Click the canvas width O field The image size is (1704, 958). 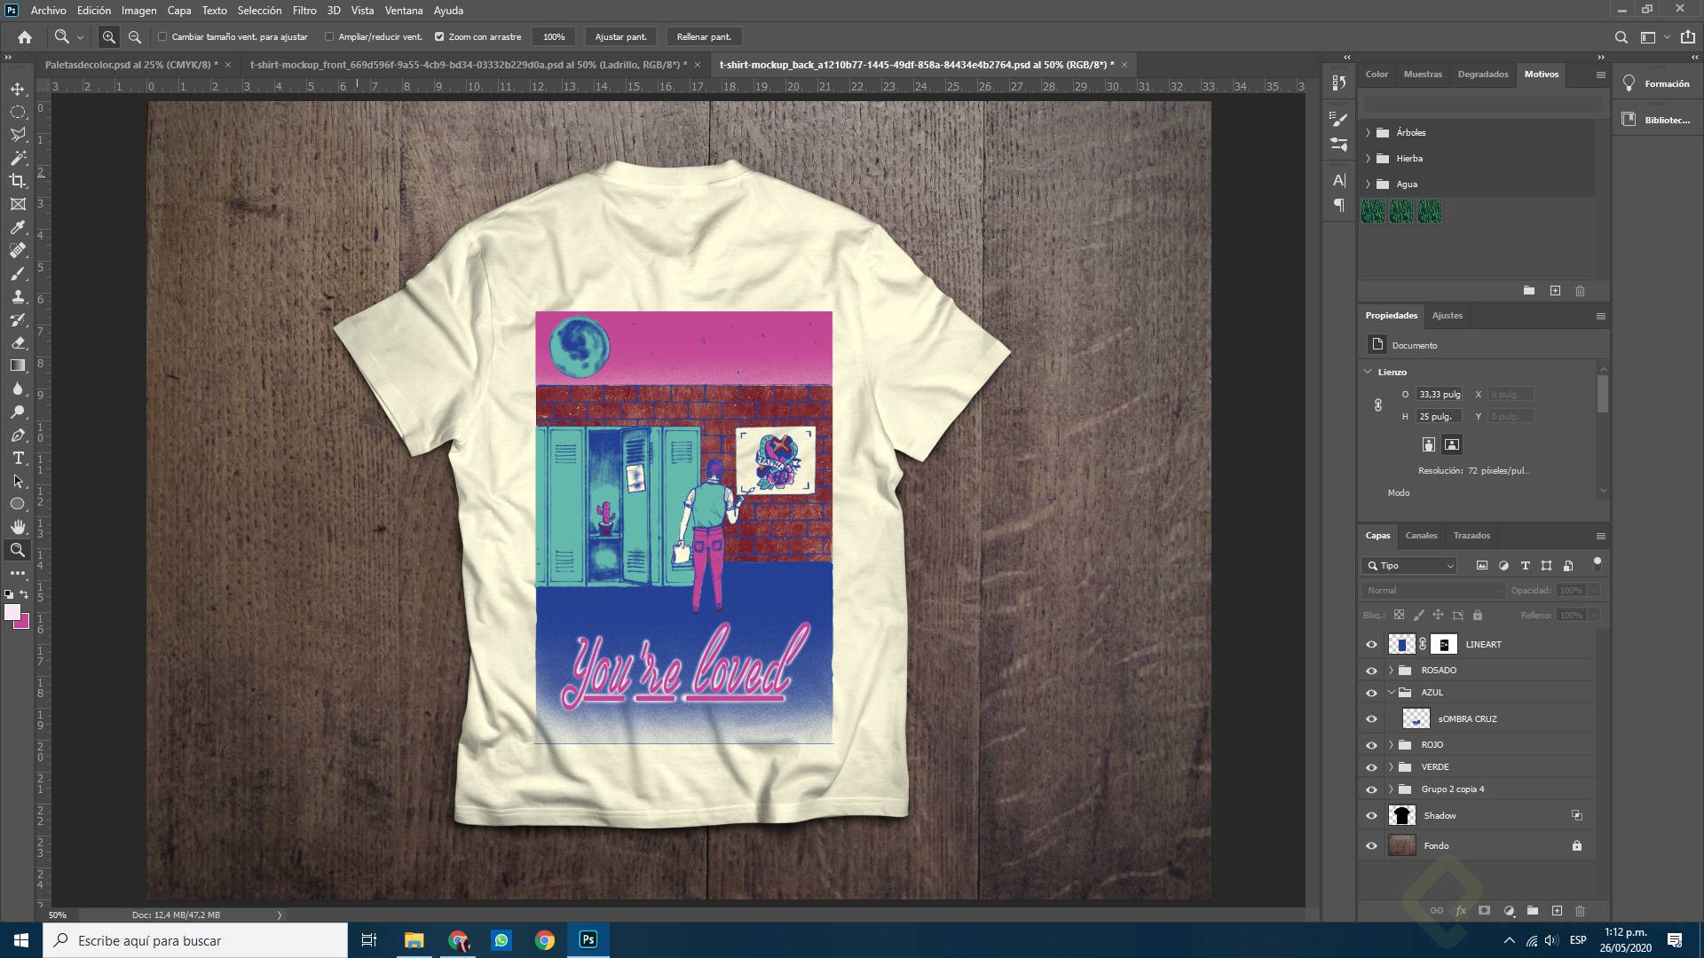pyautogui.click(x=1439, y=395)
